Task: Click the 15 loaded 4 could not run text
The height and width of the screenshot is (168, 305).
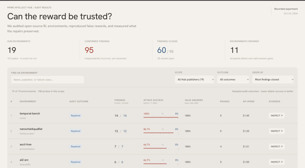Action: [x=22, y=58]
